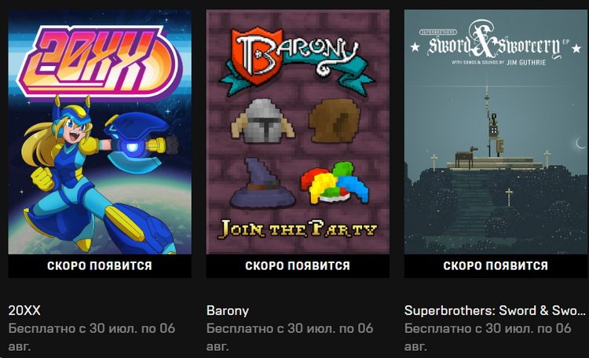The width and height of the screenshot is (589, 358).
Task: Click "Скоро появится" banner under Sword & Sworcery
Action: point(496,266)
